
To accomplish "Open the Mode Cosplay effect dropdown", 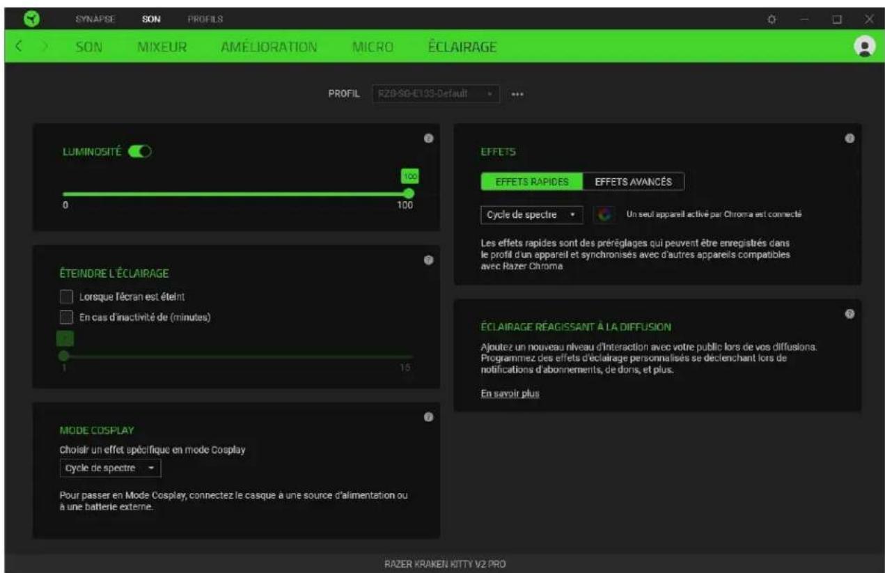I will (109, 468).
